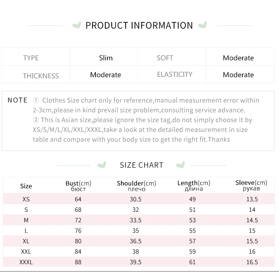Click the Length(cm) column header

pyautogui.click(x=194, y=185)
